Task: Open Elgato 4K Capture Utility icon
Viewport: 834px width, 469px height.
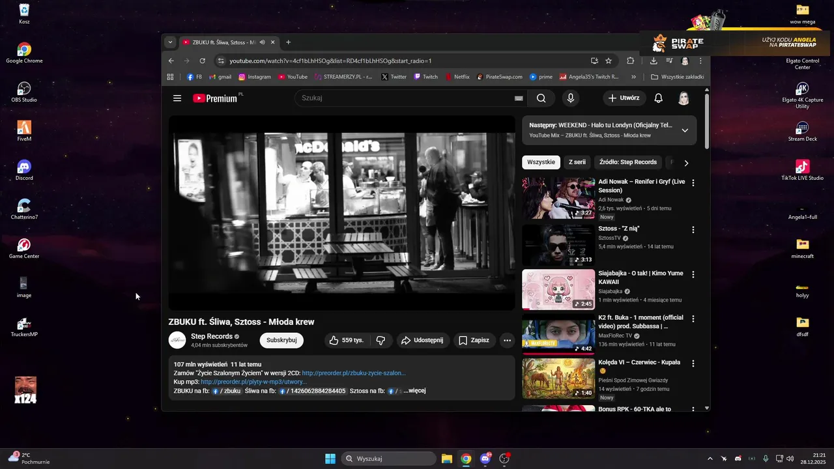Action: pyautogui.click(x=802, y=95)
